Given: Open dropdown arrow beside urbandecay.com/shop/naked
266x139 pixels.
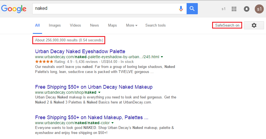Looking at the screenshot, I should point(99,92).
